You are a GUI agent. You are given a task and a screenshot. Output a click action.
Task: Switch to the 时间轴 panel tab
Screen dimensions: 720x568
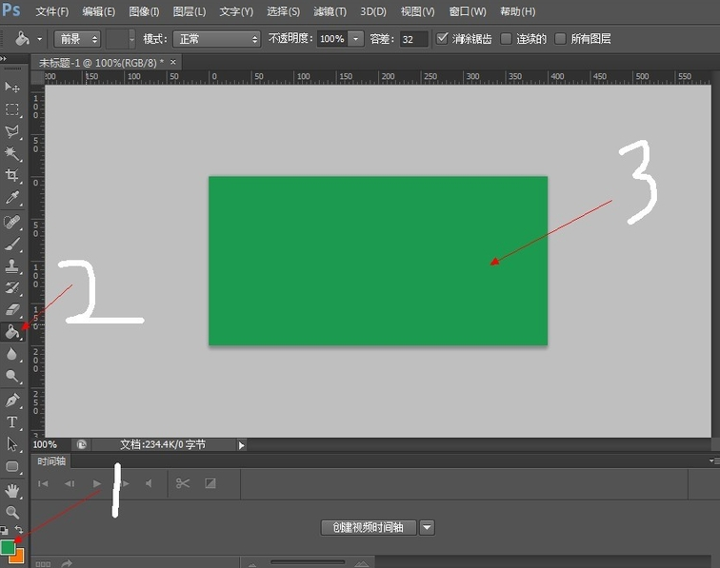[51, 460]
